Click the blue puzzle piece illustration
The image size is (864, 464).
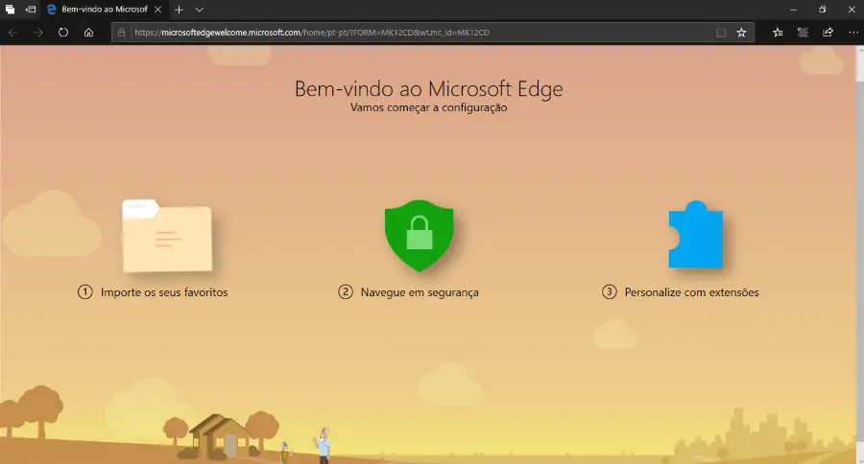click(x=695, y=235)
